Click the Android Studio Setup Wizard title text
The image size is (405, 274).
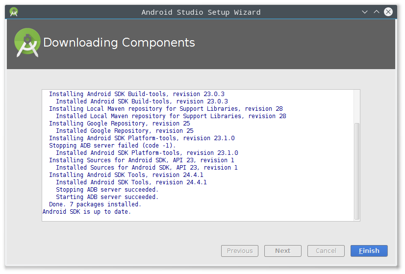201,12
